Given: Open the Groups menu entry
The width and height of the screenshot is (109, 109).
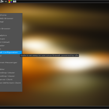Looking at the screenshot, I should point(11,39).
